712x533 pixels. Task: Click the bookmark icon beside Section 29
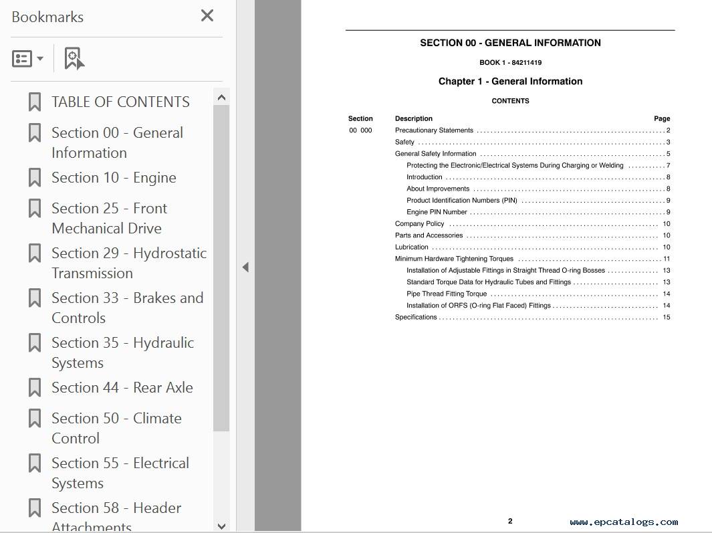[x=35, y=253]
